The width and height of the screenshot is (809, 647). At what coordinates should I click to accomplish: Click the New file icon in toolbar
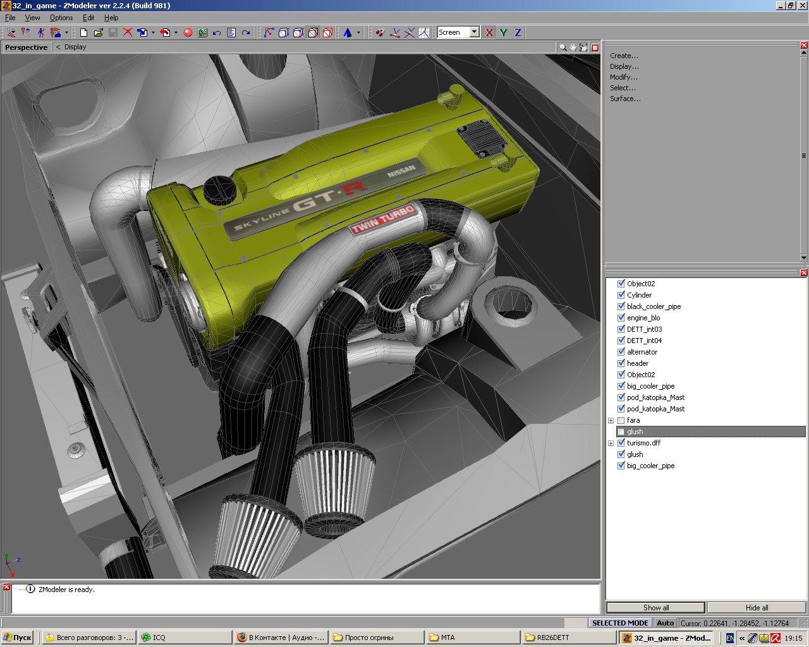[x=83, y=32]
